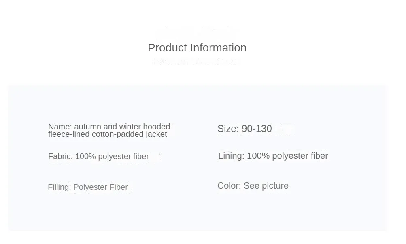Select the "Size:" label

point(228,129)
